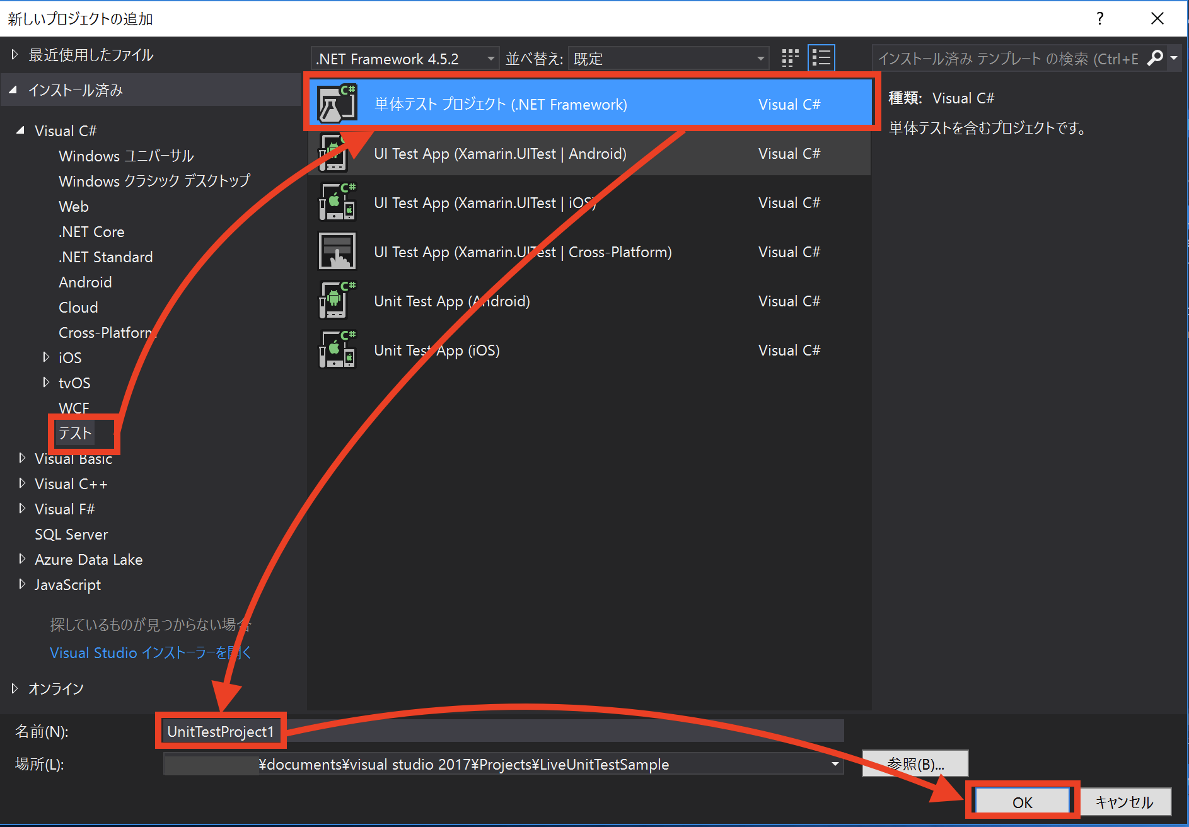
Task: Click the template search magnifier icon
Action: click(1154, 58)
